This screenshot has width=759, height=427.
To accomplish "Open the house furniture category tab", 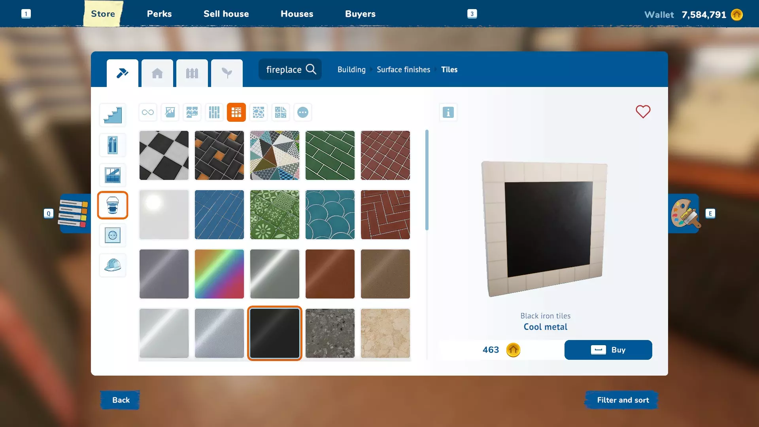I will click(157, 73).
